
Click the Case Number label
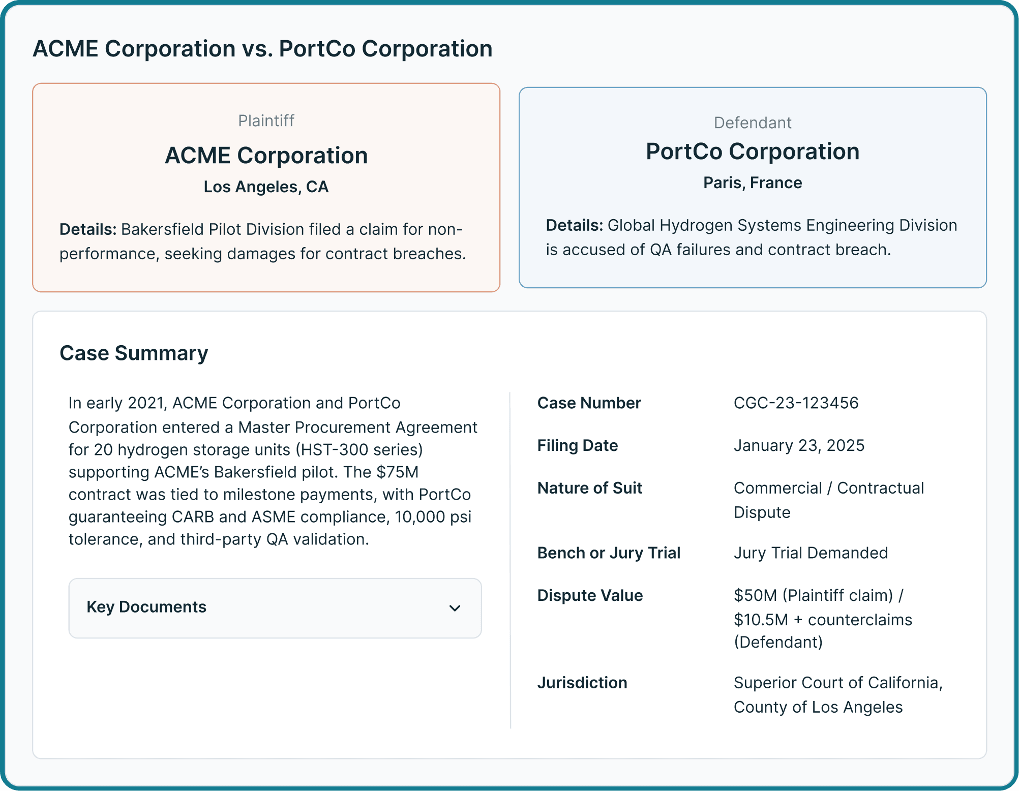[589, 403]
